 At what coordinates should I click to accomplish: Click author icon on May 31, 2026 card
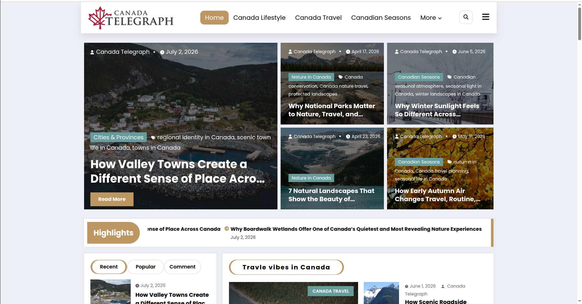tap(397, 136)
